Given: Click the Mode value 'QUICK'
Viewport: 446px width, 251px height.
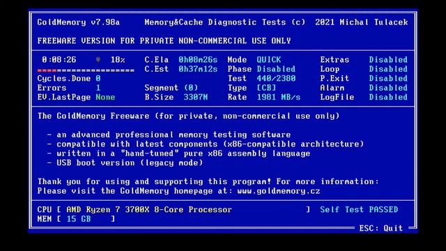Looking at the screenshot, I should pyautogui.click(x=269, y=60).
